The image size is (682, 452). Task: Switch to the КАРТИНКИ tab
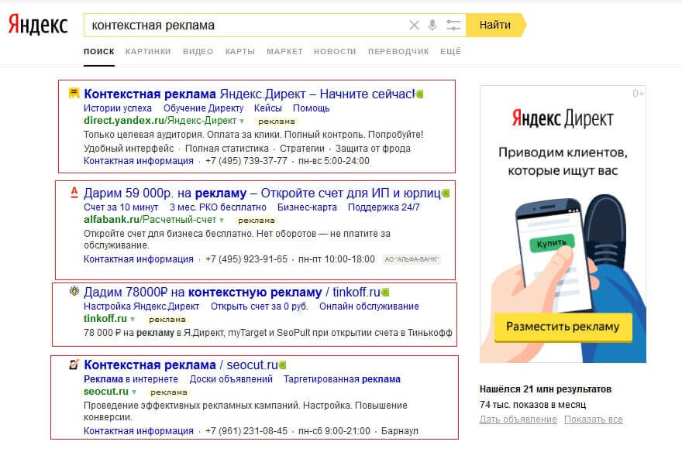(x=146, y=50)
